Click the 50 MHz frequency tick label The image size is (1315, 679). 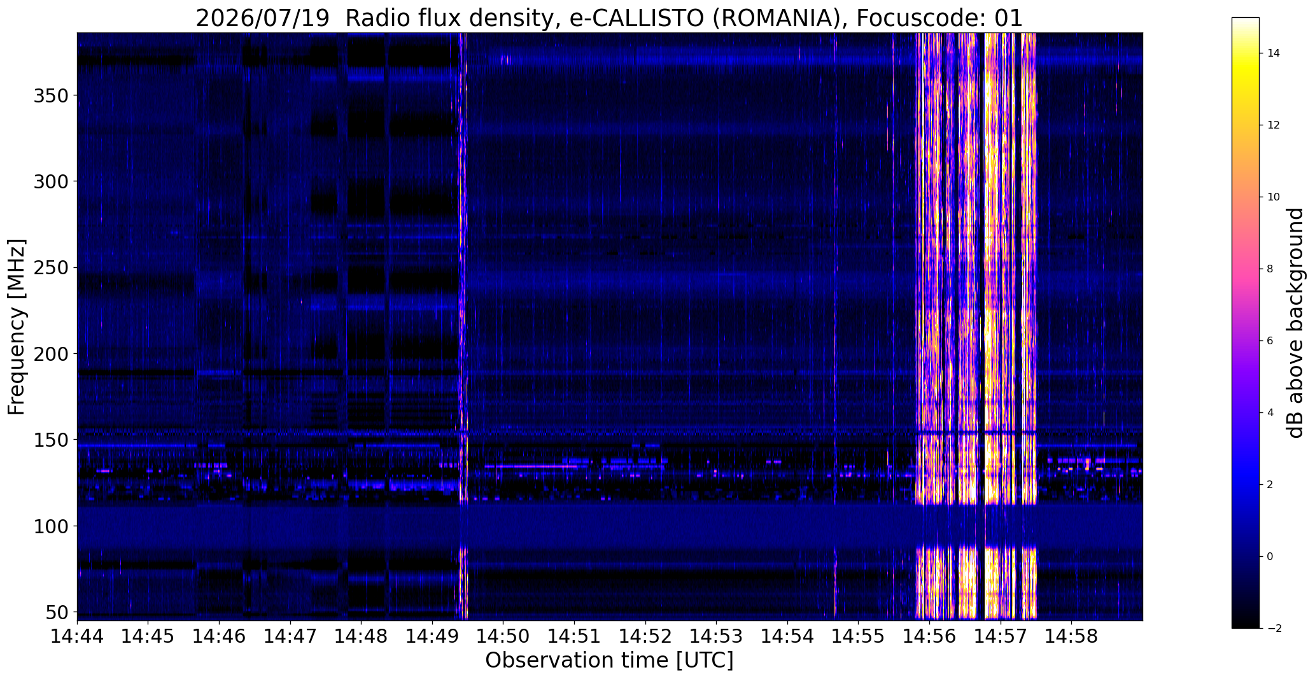click(x=57, y=612)
